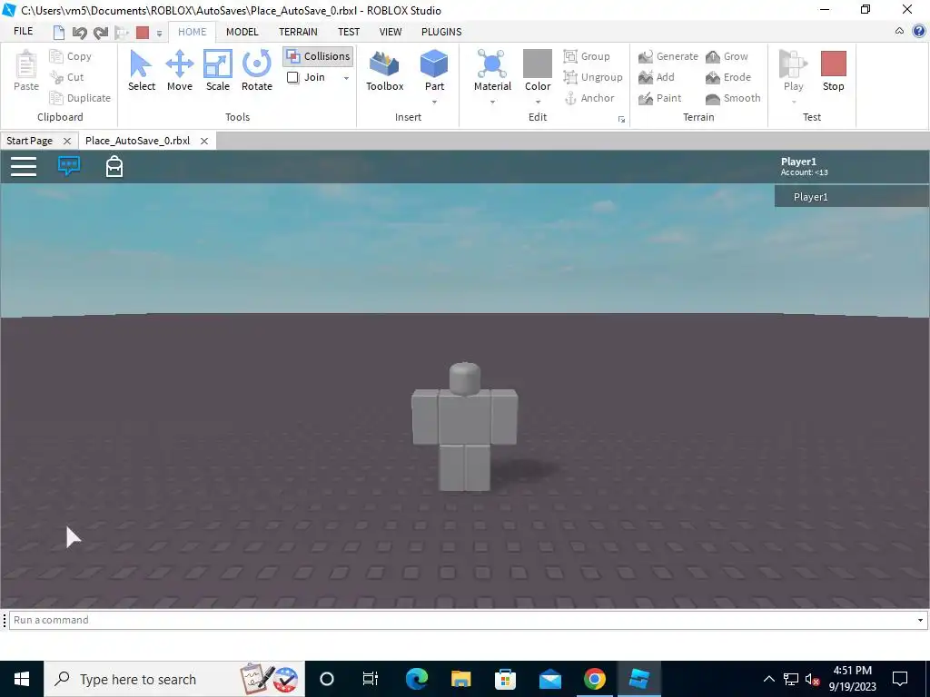Collapse the ribbon with the caret
Viewport: 930px width, 697px height.
[899, 32]
